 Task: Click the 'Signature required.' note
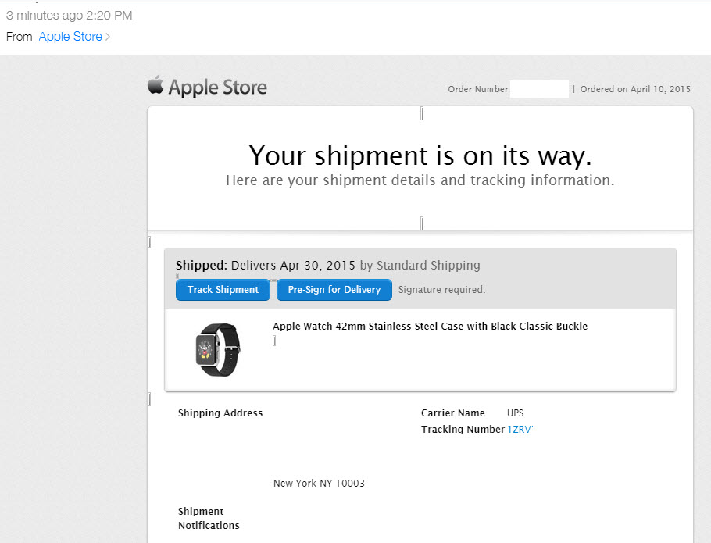441,290
